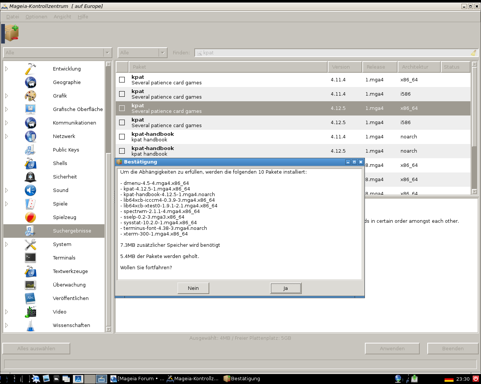Select the Sicherheit police helmet icon

[x=30, y=177]
